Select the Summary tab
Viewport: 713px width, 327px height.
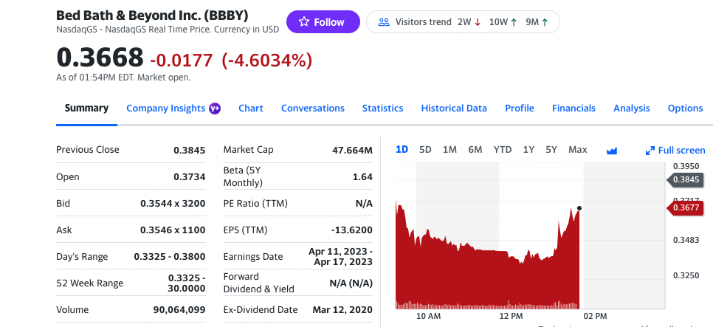point(86,109)
